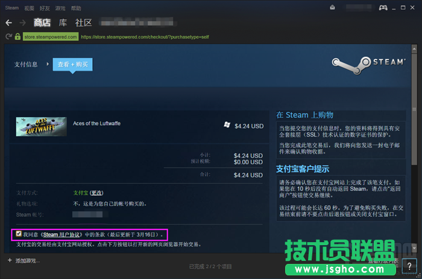Switch to the 商店 tab
Image resolution: width=422 pixels, height=279 pixels.
(x=42, y=22)
